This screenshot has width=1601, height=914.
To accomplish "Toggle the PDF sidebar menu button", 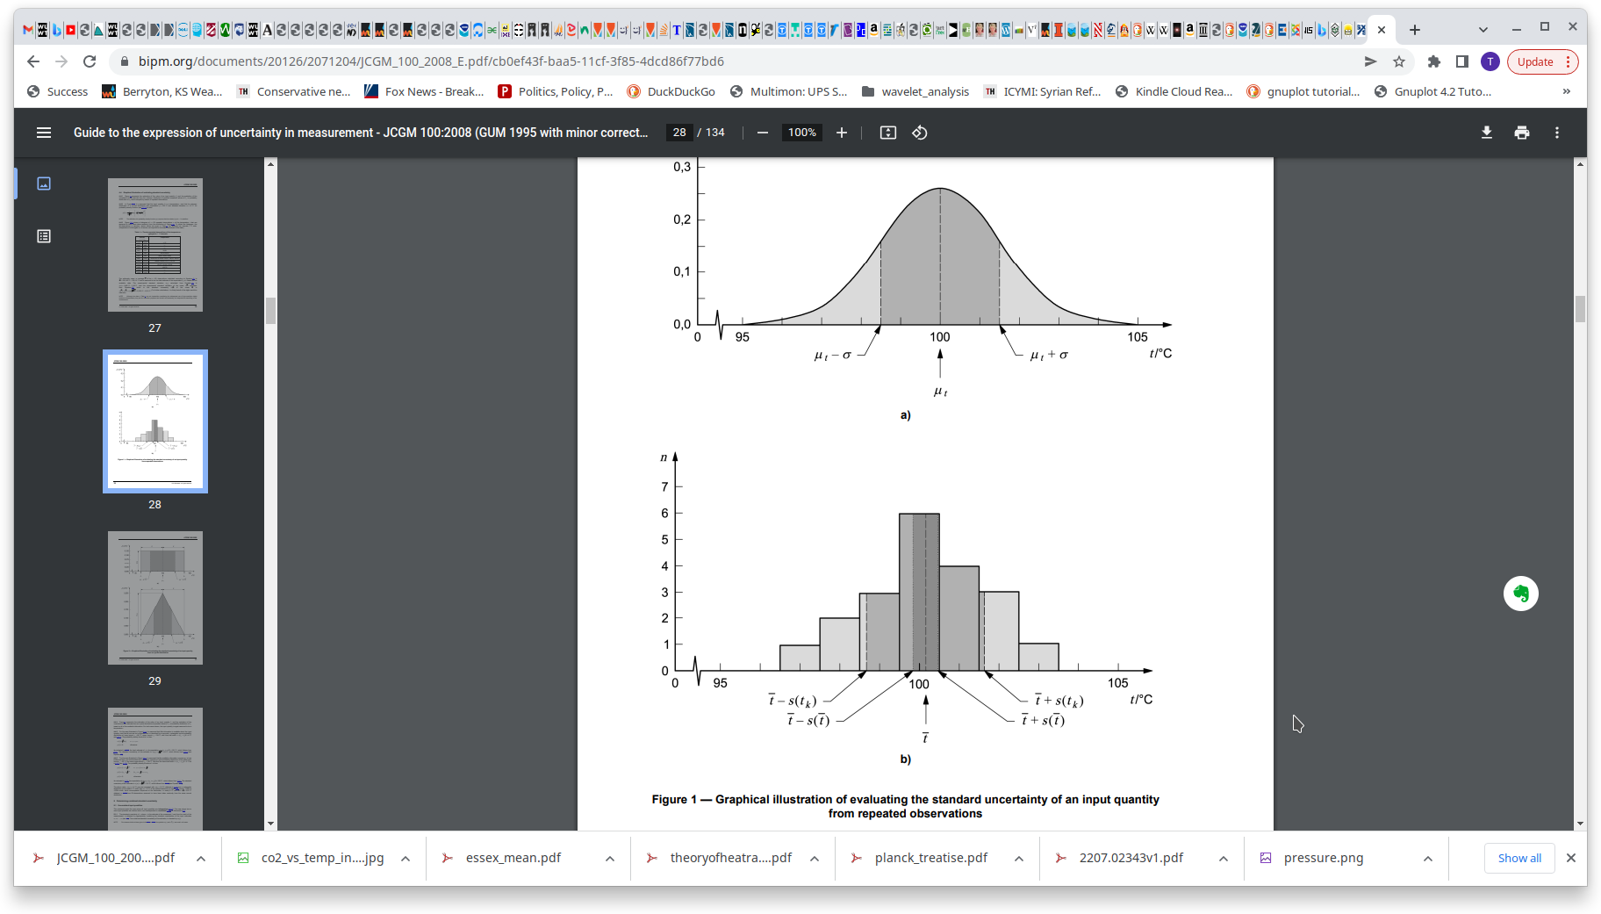I will pyautogui.click(x=44, y=133).
